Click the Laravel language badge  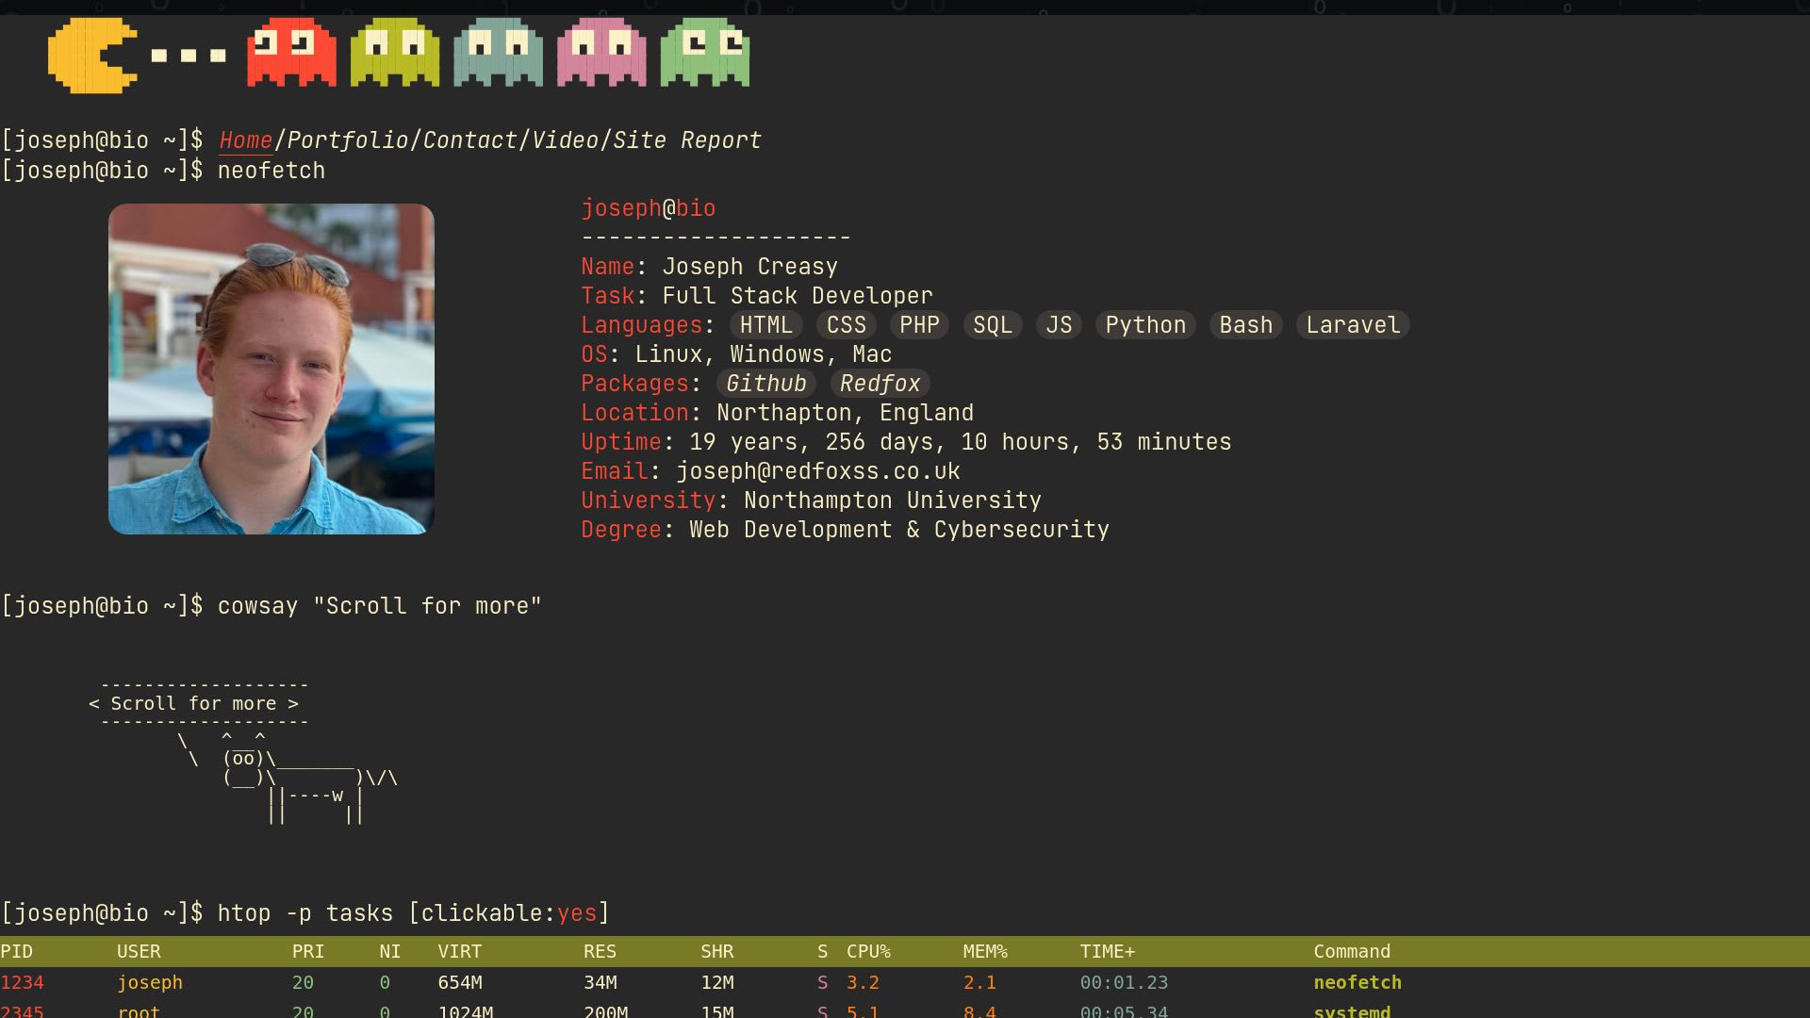1352,325
